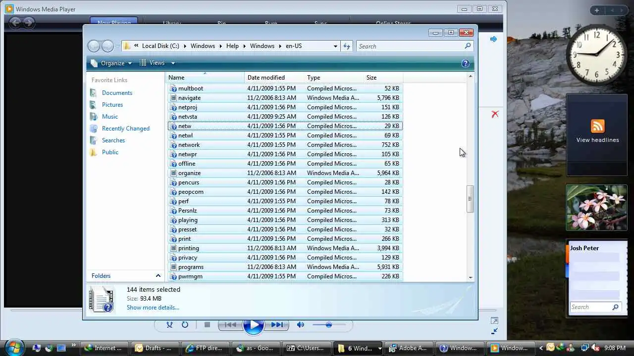Open Documents in Favorite Links

(x=117, y=93)
